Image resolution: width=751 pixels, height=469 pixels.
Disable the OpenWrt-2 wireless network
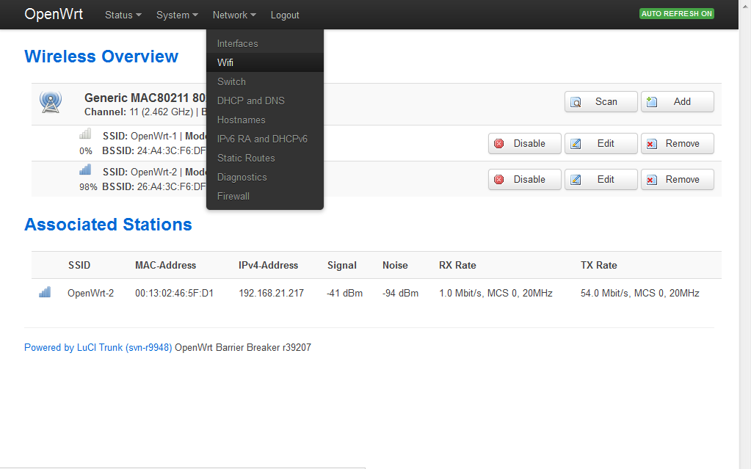(524, 180)
